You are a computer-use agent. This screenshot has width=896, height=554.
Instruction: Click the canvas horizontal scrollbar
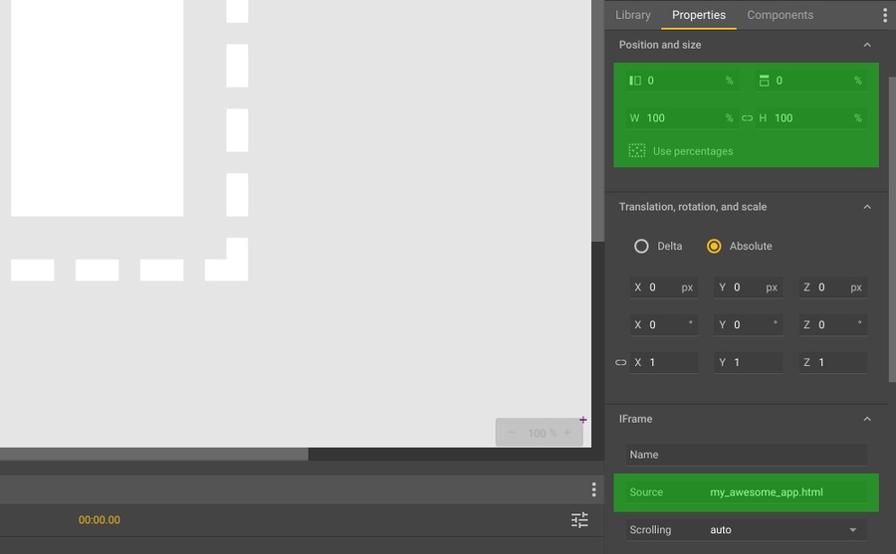point(154,455)
